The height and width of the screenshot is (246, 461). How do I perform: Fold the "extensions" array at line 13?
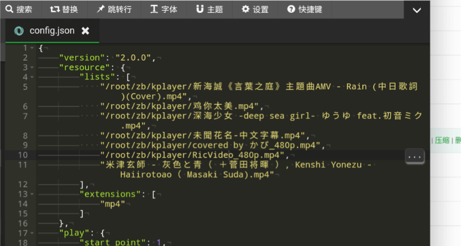32,194
